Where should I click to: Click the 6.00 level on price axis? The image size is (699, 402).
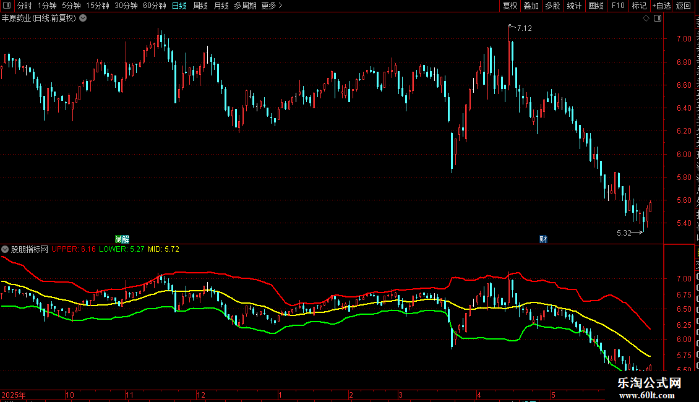pyautogui.click(x=684, y=154)
